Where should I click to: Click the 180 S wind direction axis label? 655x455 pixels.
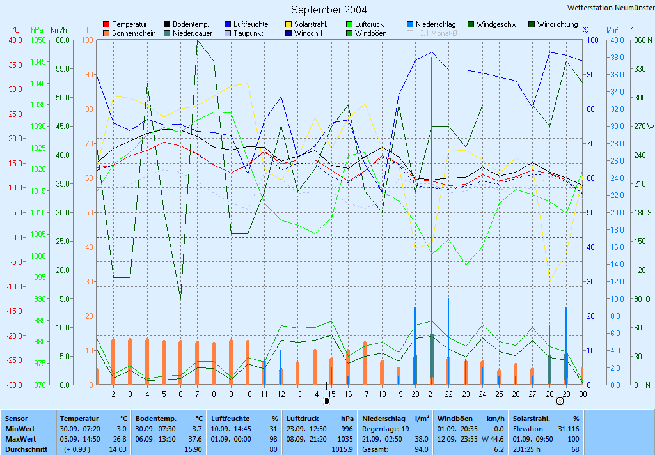pos(643,213)
